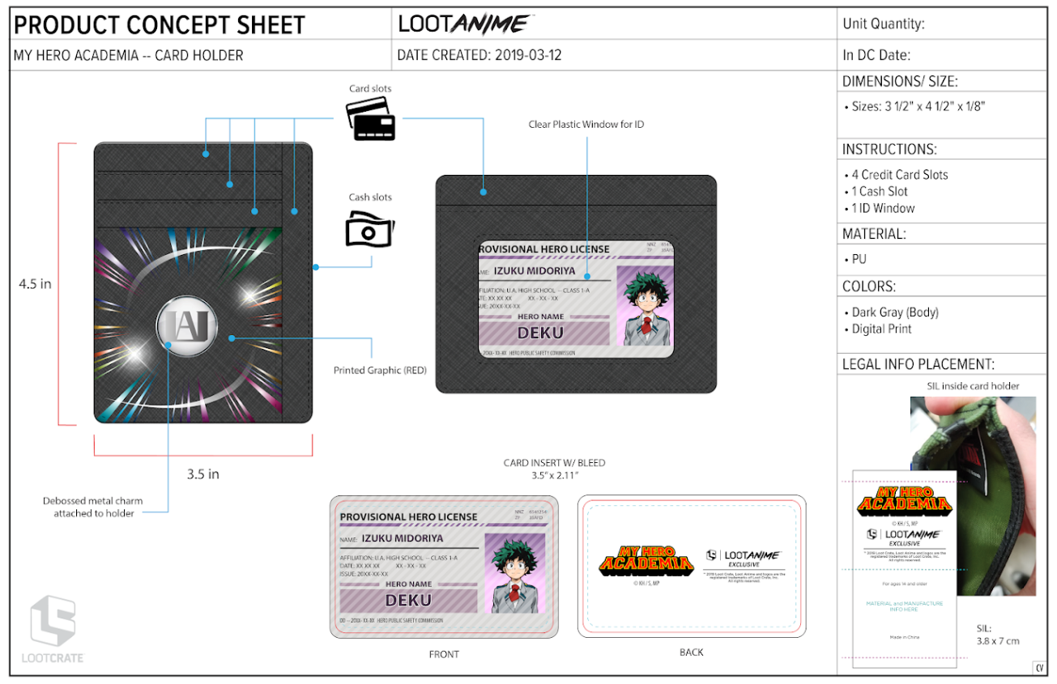Click the 1 ID Window bullet
Screen dimensions: 1057x684
click(x=880, y=209)
